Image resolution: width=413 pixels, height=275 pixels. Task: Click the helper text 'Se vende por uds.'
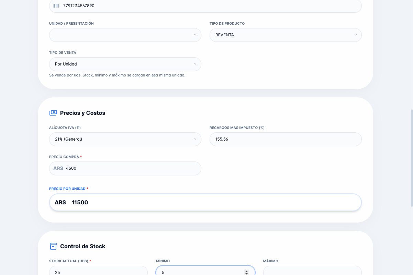point(65,75)
